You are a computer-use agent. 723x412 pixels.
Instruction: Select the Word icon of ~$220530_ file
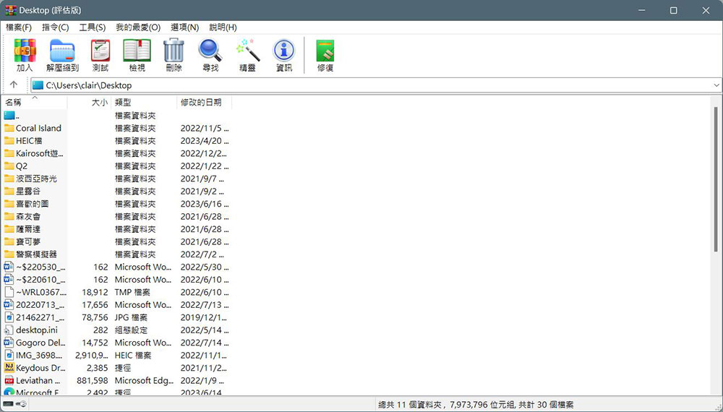tap(9, 267)
